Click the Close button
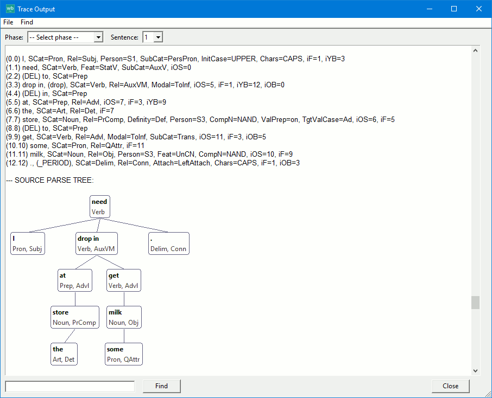Viewport: 492px width, 398px height. pyautogui.click(x=451, y=386)
